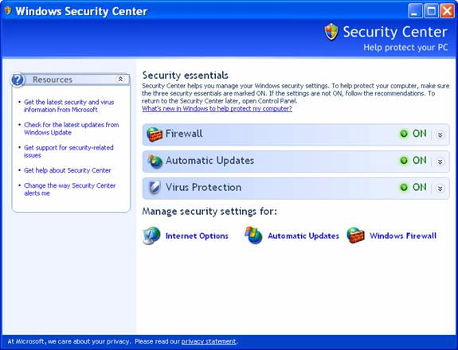Click the Internet Options globe icon
This screenshot has height=350, width=458.
pos(151,235)
